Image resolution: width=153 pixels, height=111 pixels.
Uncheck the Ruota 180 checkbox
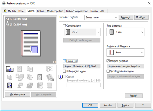tap(64, 61)
